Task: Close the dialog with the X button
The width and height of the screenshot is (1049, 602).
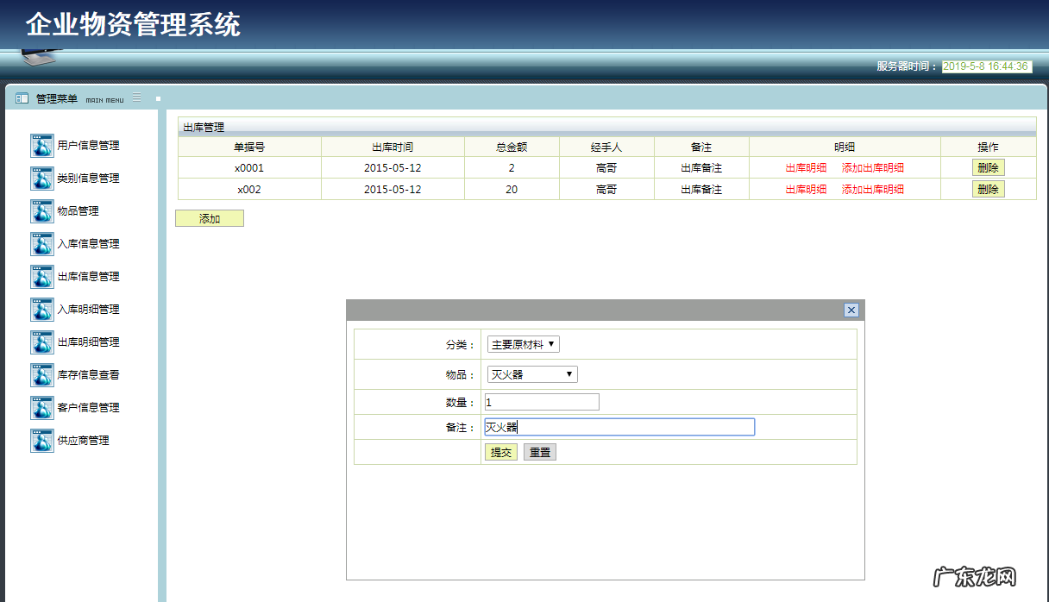Action: tap(851, 310)
